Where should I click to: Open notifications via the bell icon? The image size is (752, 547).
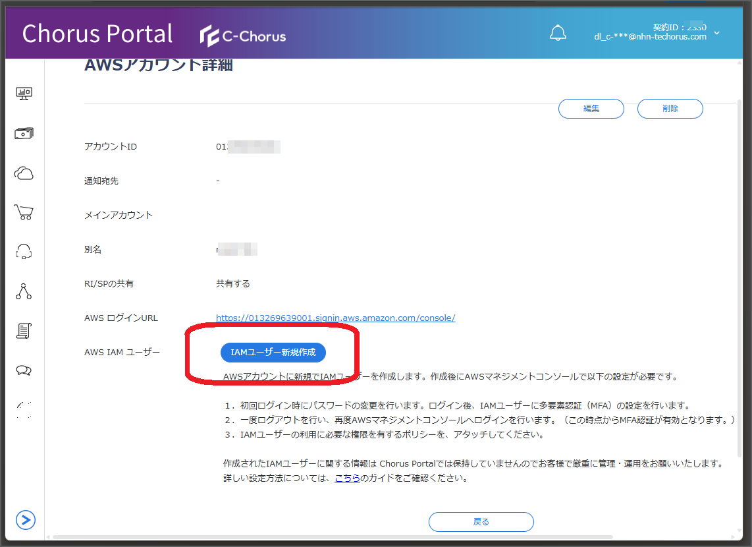point(558,32)
